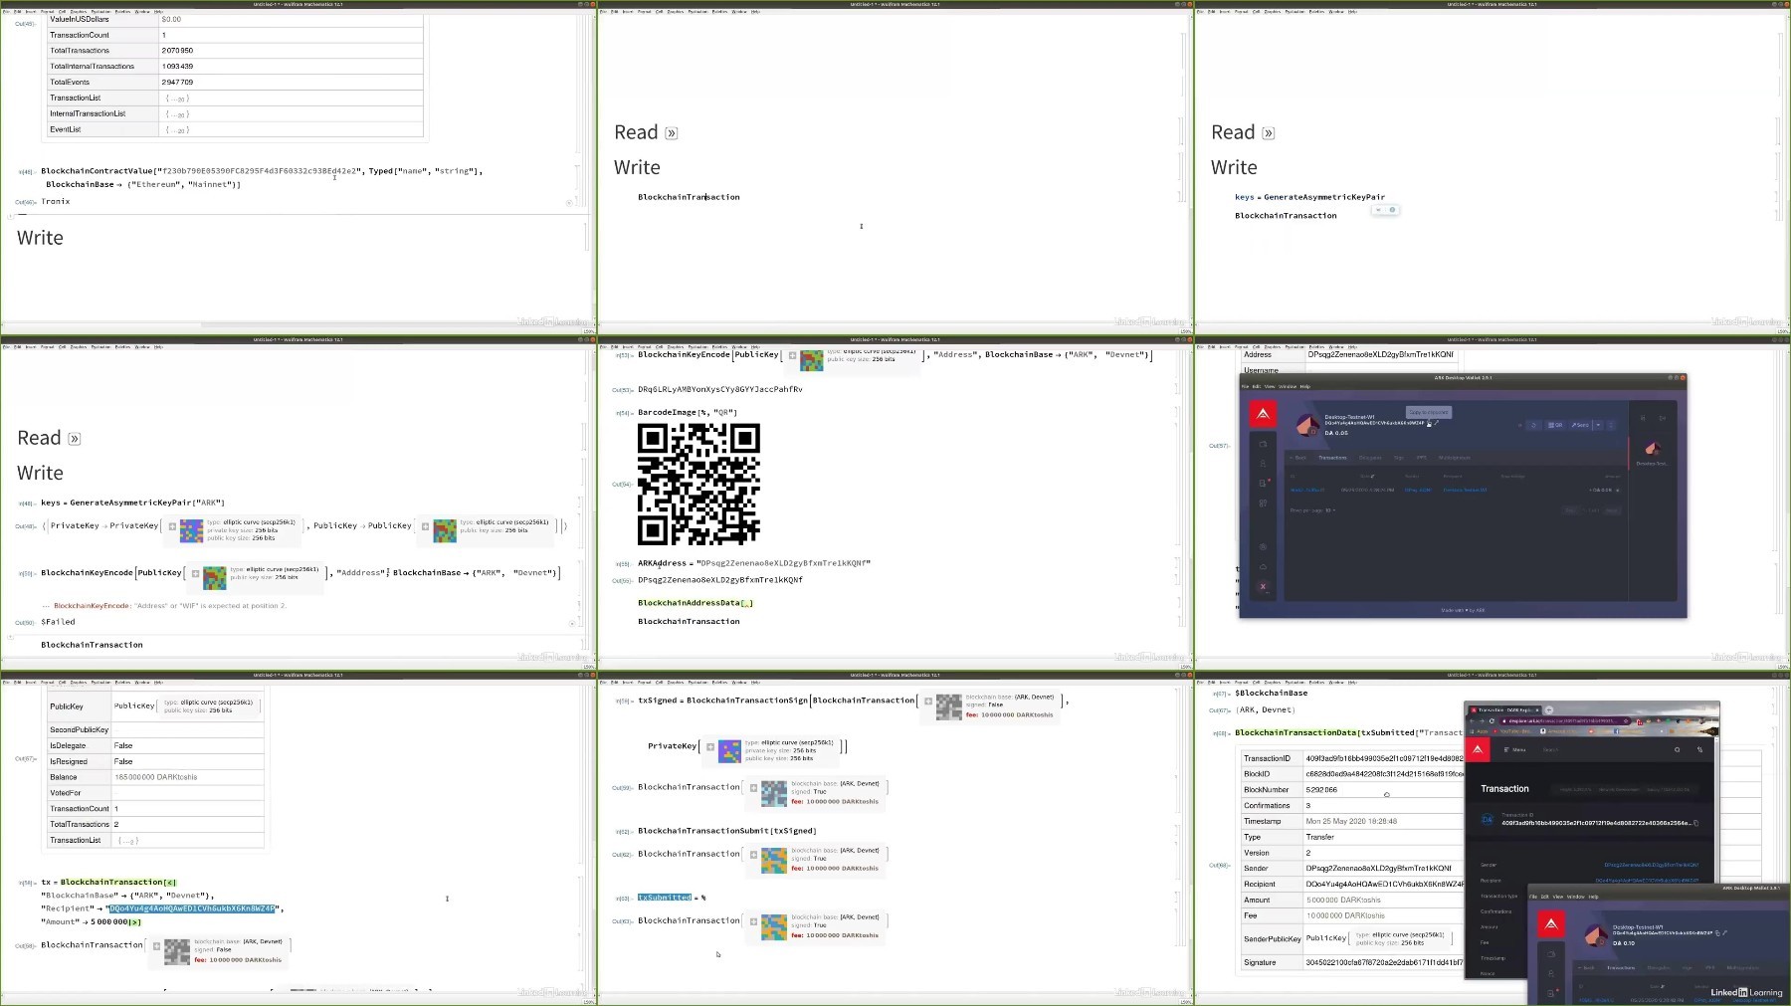Click the 185 000 000 DARKtoshis balance value
Image resolution: width=1791 pixels, height=1006 pixels.
tap(156, 777)
